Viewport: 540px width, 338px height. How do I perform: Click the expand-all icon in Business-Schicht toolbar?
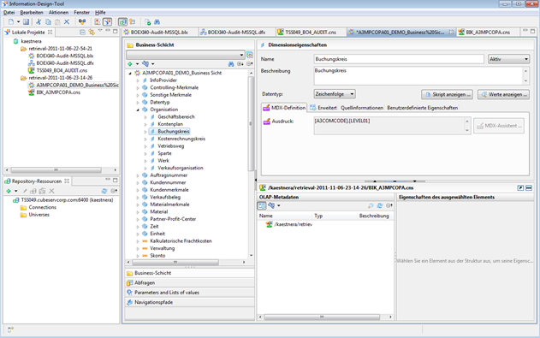(240, 64)
